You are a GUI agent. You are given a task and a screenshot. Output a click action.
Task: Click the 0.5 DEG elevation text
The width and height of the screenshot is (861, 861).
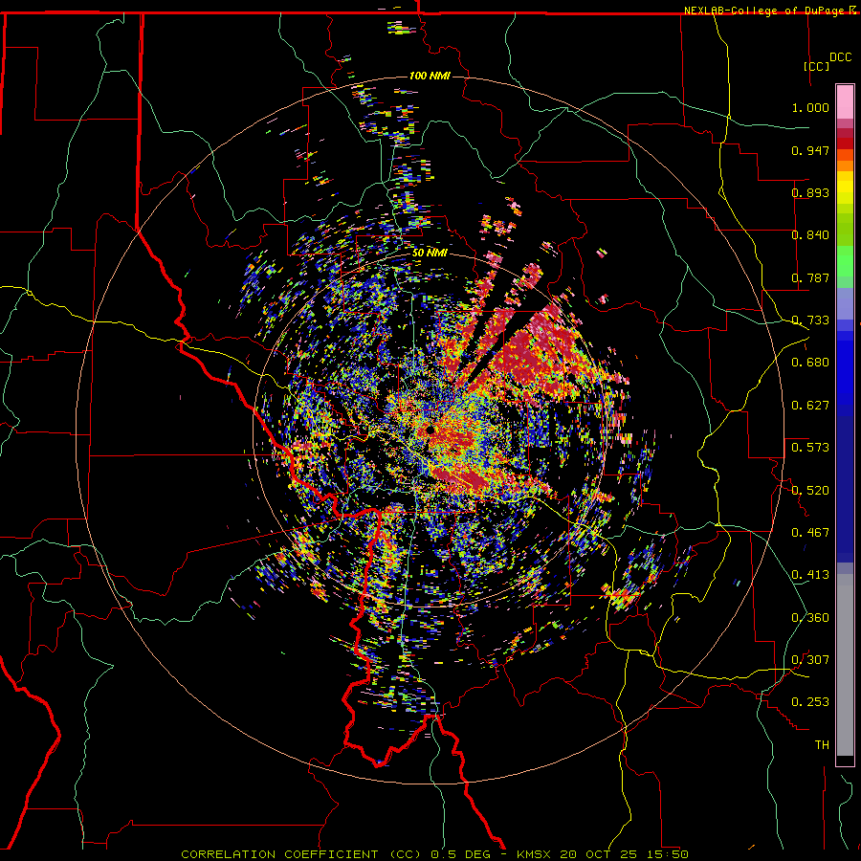(x=461, y=854)
